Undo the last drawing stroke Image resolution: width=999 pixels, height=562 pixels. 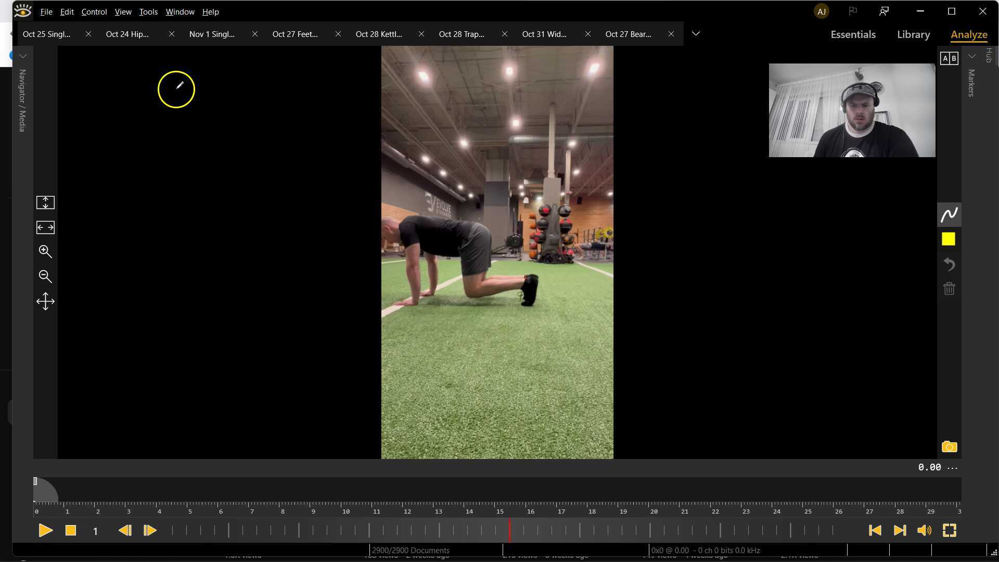(949, 264)
